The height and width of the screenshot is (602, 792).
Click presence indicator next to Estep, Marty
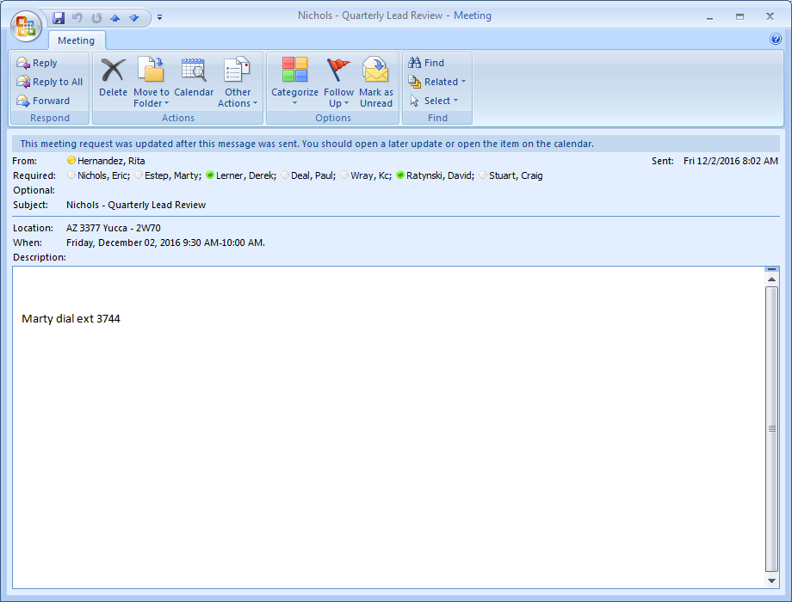[x=139, y=175]
